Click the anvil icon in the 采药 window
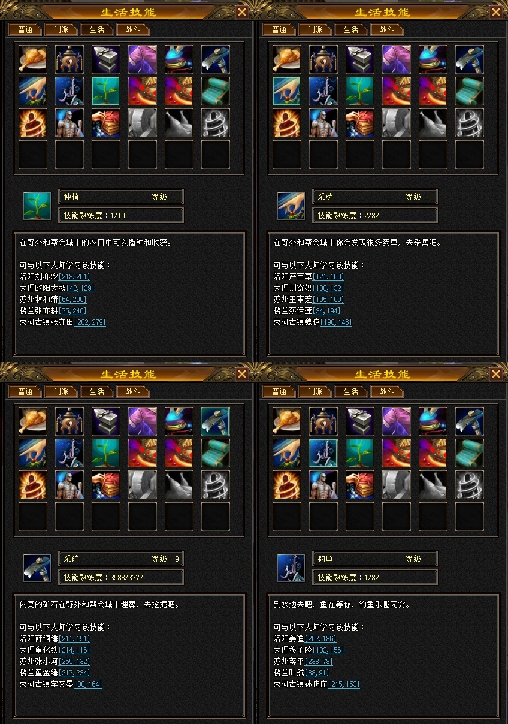The width and height of the screenshot is (508, 724). pos(360,59)
